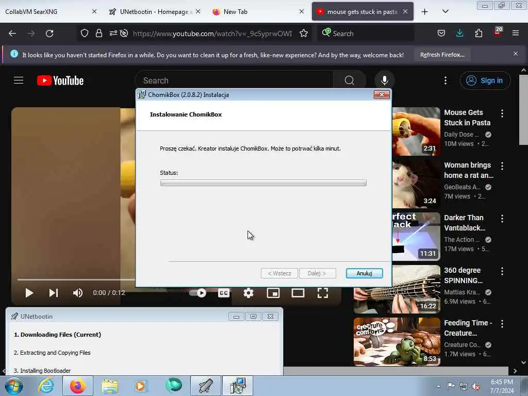Open Darker Than Vantablack video thumbnail
This screenshot has height=396, width=528.
[416, 237]
